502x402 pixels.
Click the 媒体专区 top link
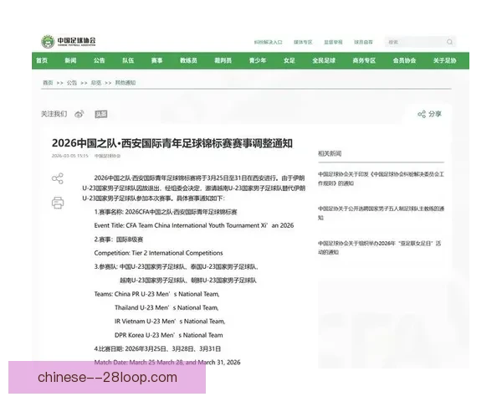click(303, 42)
